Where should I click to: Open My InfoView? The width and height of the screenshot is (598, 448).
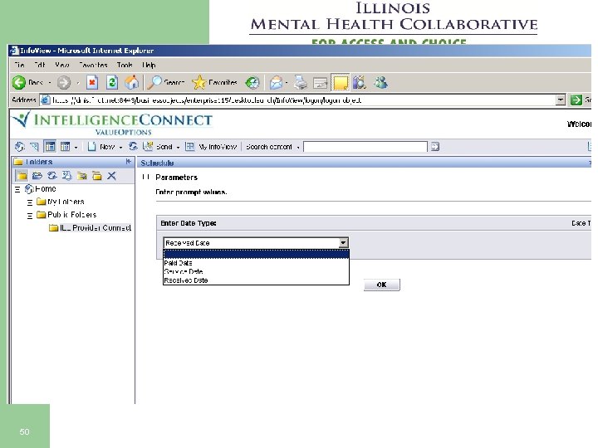(211, 147)
